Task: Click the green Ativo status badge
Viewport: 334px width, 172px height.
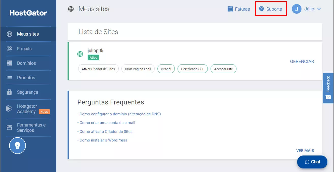Action: click(93, 58)
